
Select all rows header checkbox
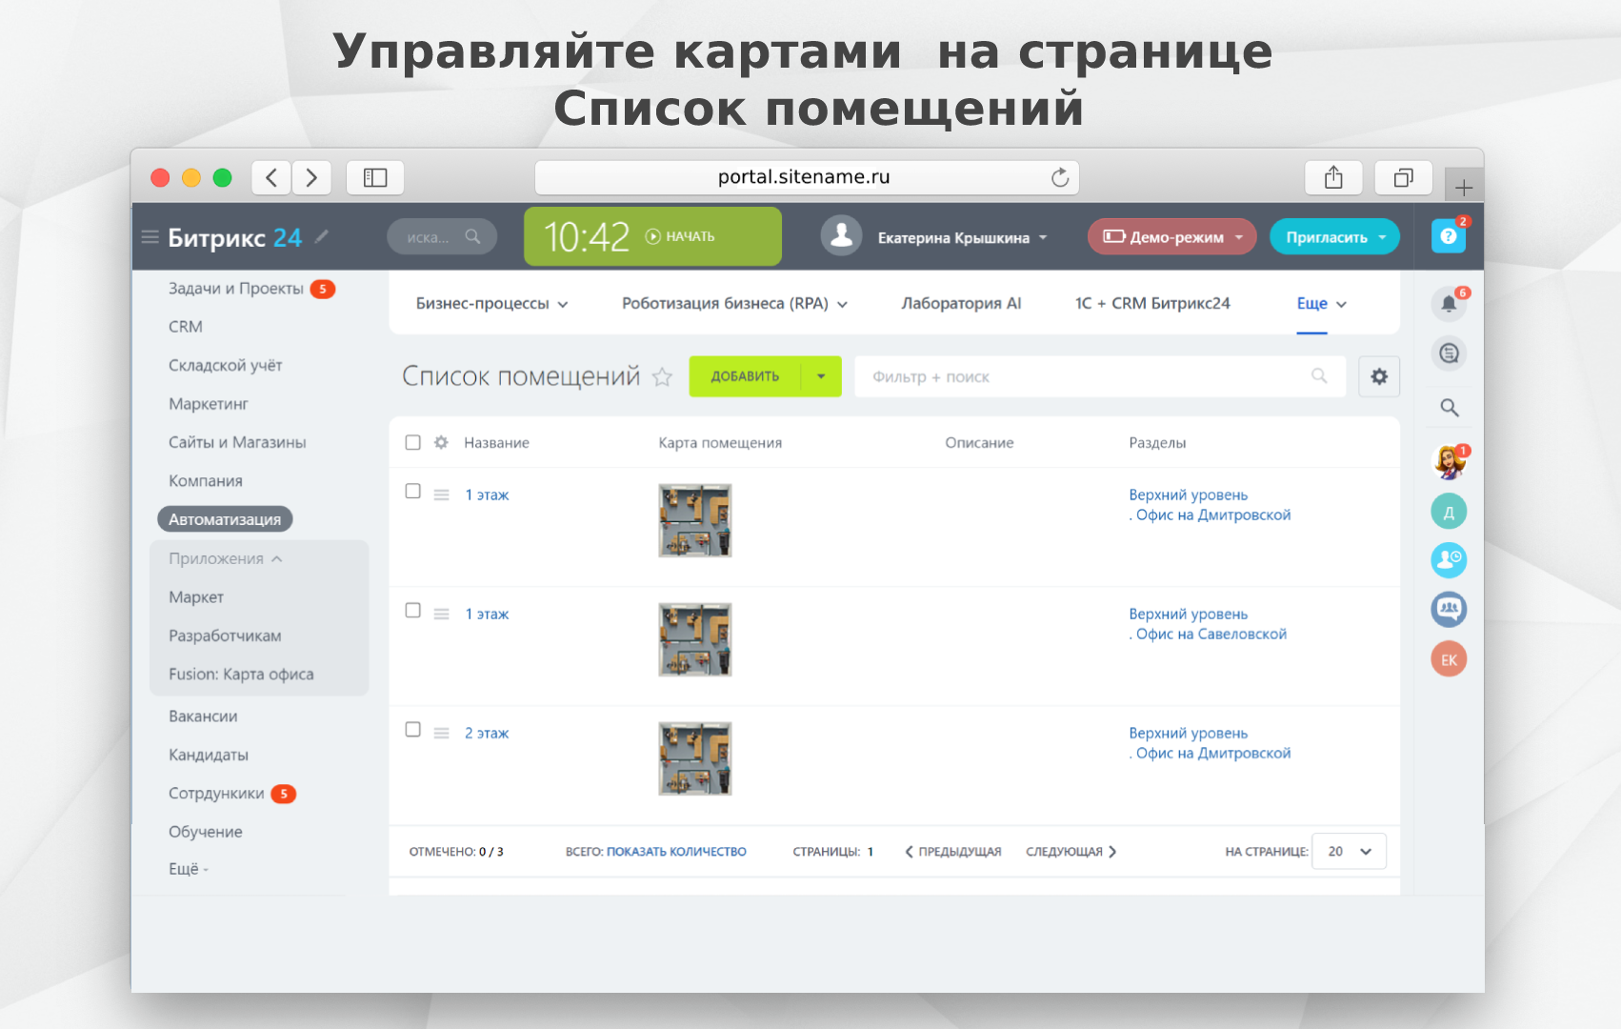point(412,442)
